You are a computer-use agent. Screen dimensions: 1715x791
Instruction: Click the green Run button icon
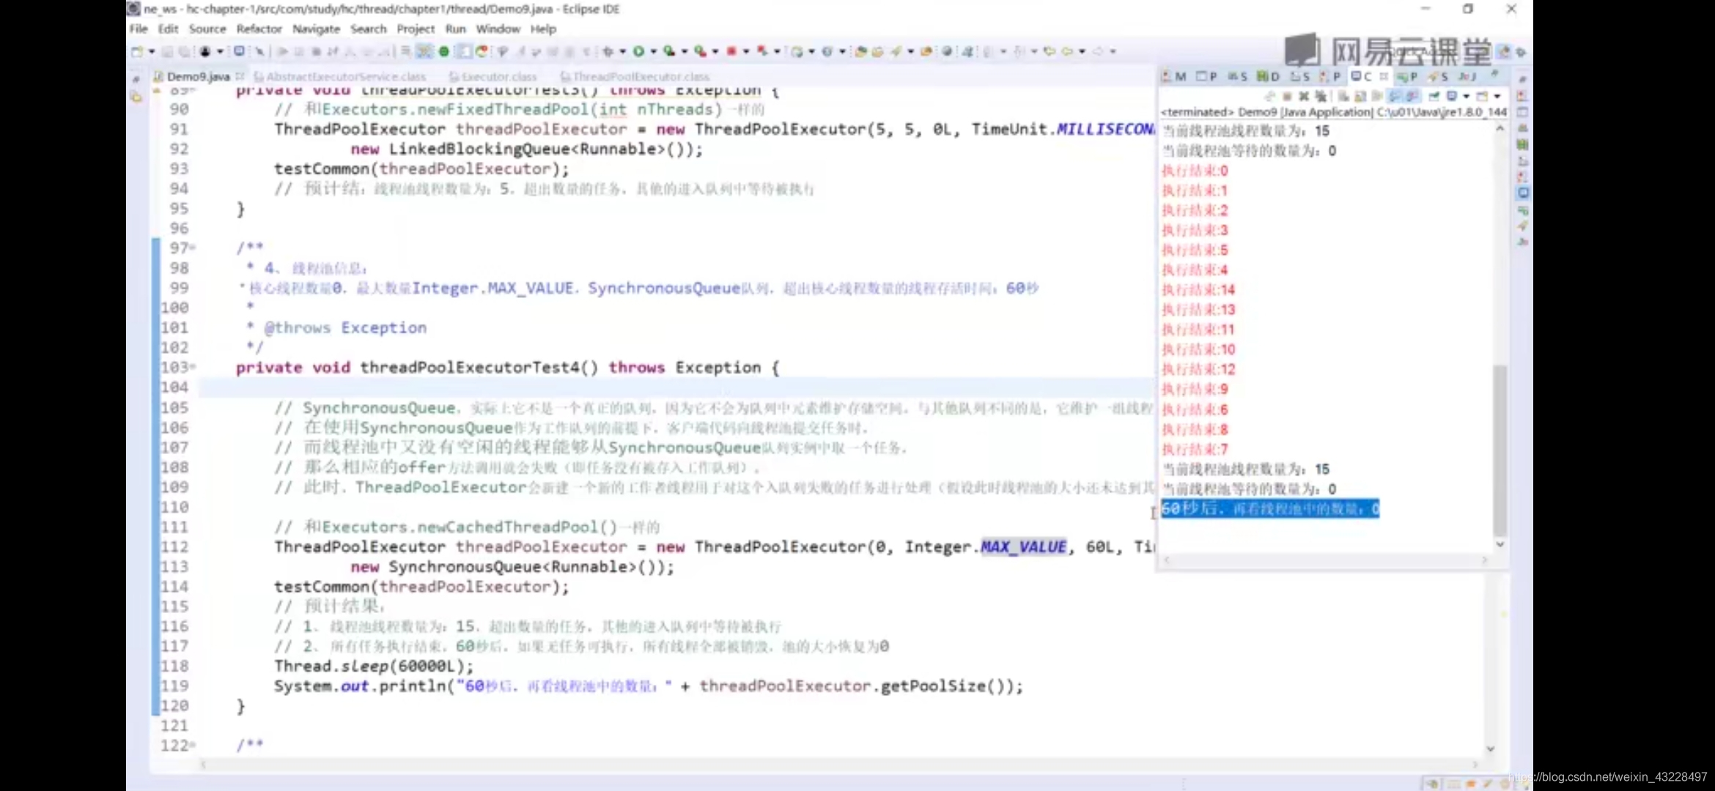coord(639,51)
